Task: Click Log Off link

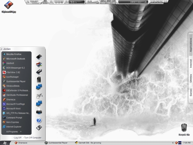Action: click(x=18, y=137)
